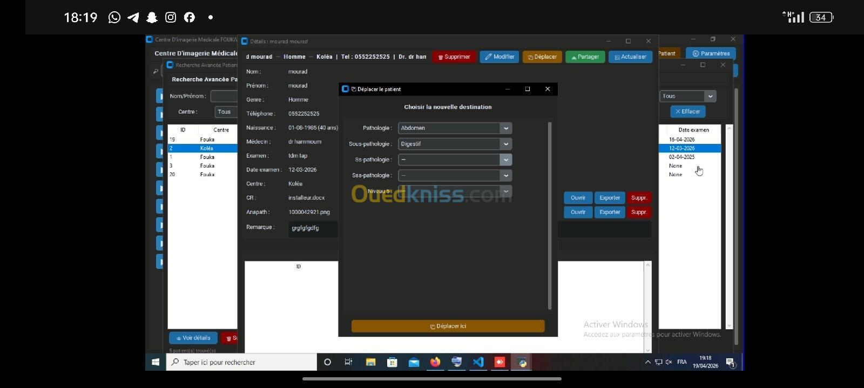Click the date cell 16-04-2026
The image size is (864, 388).
point(681,140)
